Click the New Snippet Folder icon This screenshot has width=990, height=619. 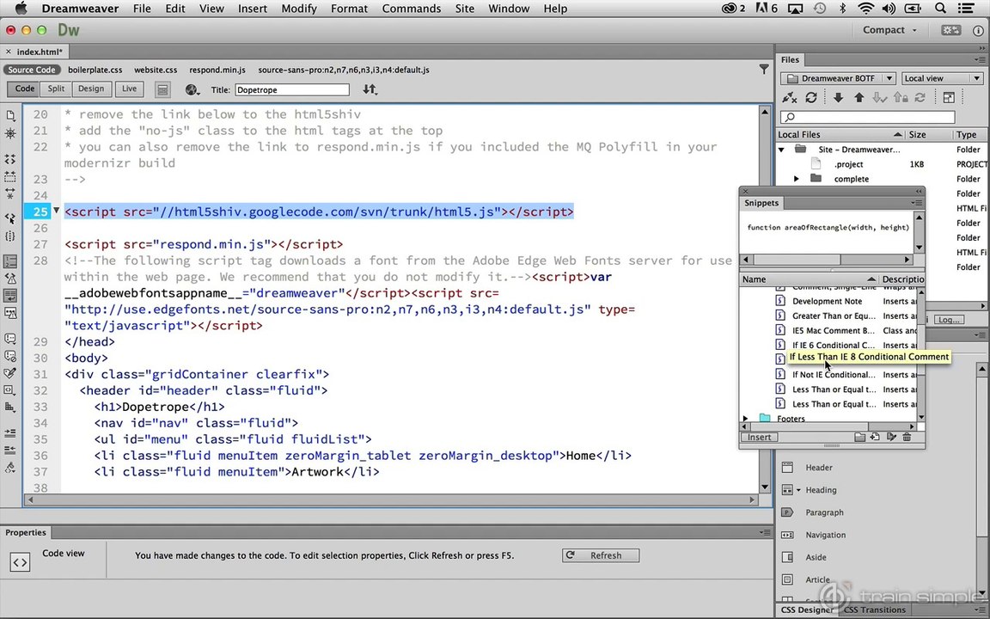(x=859, y=437)
